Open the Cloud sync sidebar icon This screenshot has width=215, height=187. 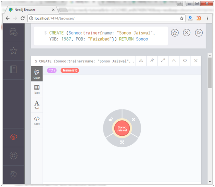[13, 137]
